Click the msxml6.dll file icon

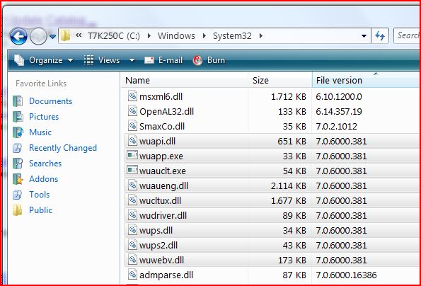point(132,96)
